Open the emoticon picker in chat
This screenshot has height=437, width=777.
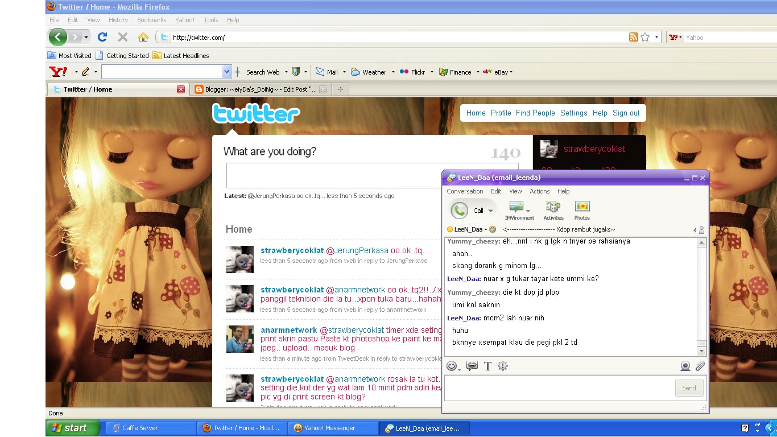452,366
